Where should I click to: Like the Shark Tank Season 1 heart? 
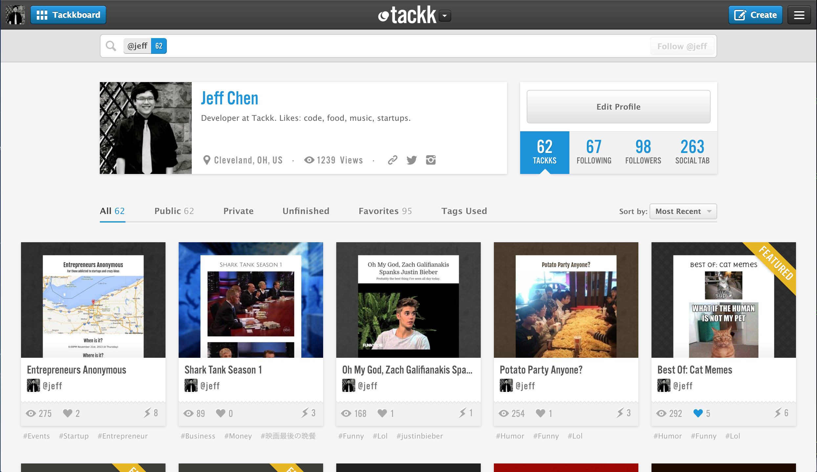click(x=221, y=413)
